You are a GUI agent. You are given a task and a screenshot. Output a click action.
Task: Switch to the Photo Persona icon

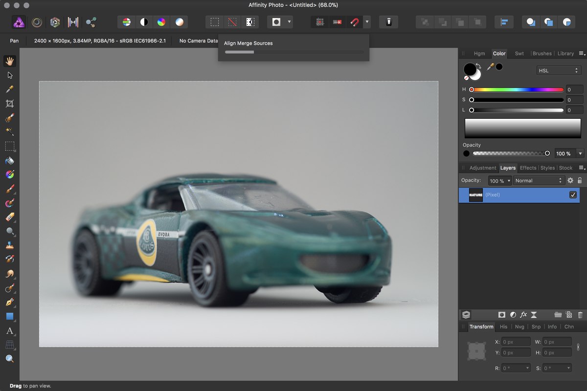coord(19,22)
